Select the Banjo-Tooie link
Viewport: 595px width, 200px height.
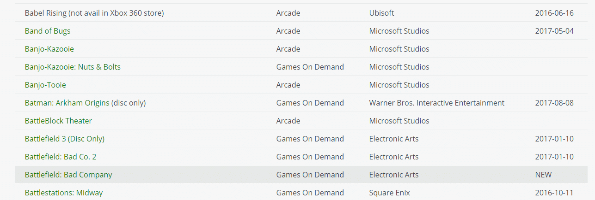(x=45, y=85)
